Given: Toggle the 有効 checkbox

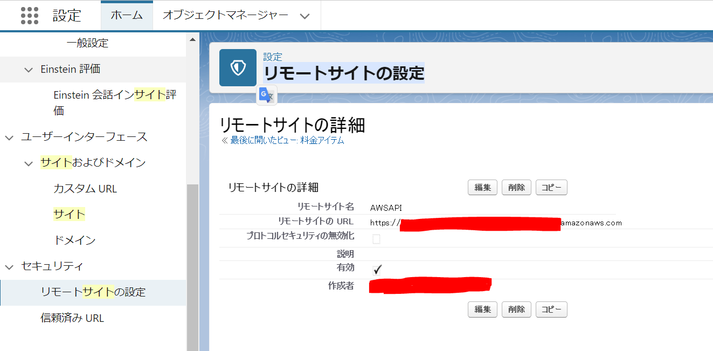Looking at the screenshot, I should [377, 270].
